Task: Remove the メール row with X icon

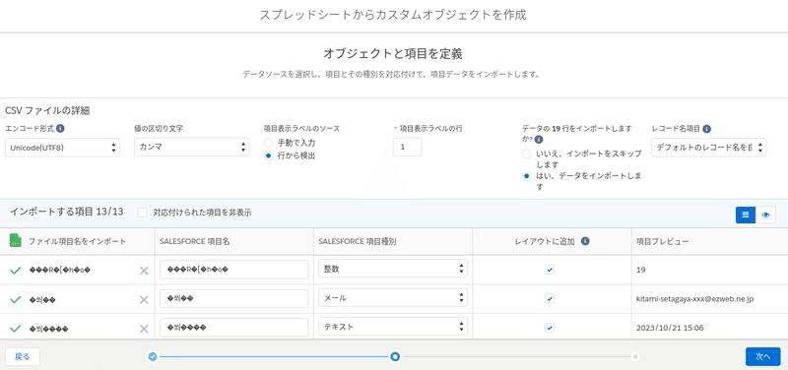Action: tap(144, 300)
